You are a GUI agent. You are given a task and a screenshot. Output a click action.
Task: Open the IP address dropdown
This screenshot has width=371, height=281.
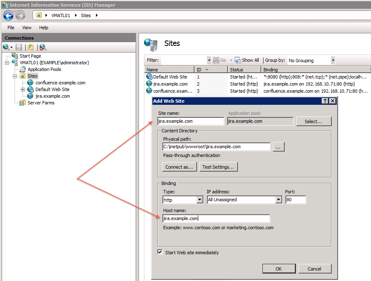279,200
